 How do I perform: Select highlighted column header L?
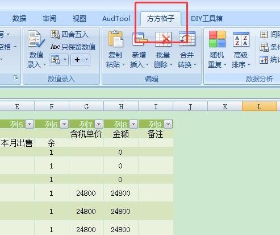pos(260,106)
